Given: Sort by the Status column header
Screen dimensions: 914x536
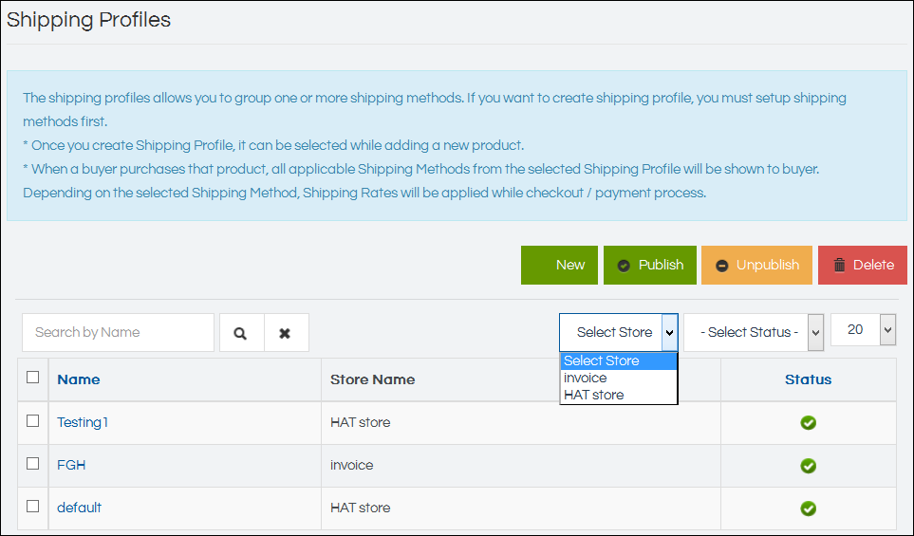Looking at the screenshot, I should click(x=808, y=379).
